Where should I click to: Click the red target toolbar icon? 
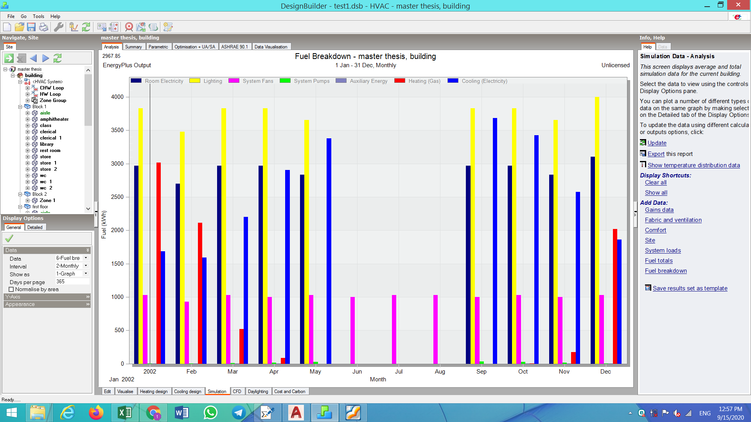[129, 27]
